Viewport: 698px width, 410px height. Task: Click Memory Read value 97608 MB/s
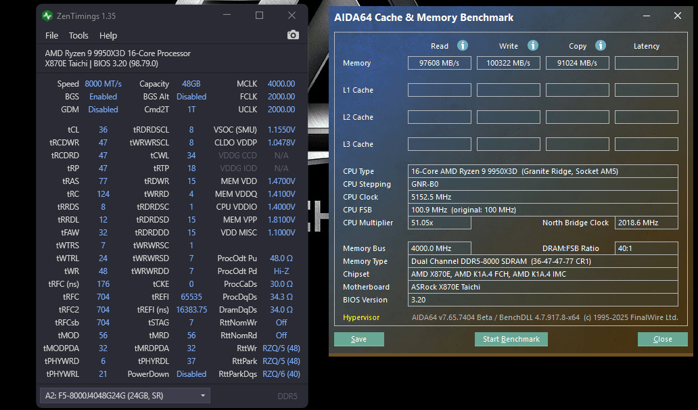[x=440, y=63]
